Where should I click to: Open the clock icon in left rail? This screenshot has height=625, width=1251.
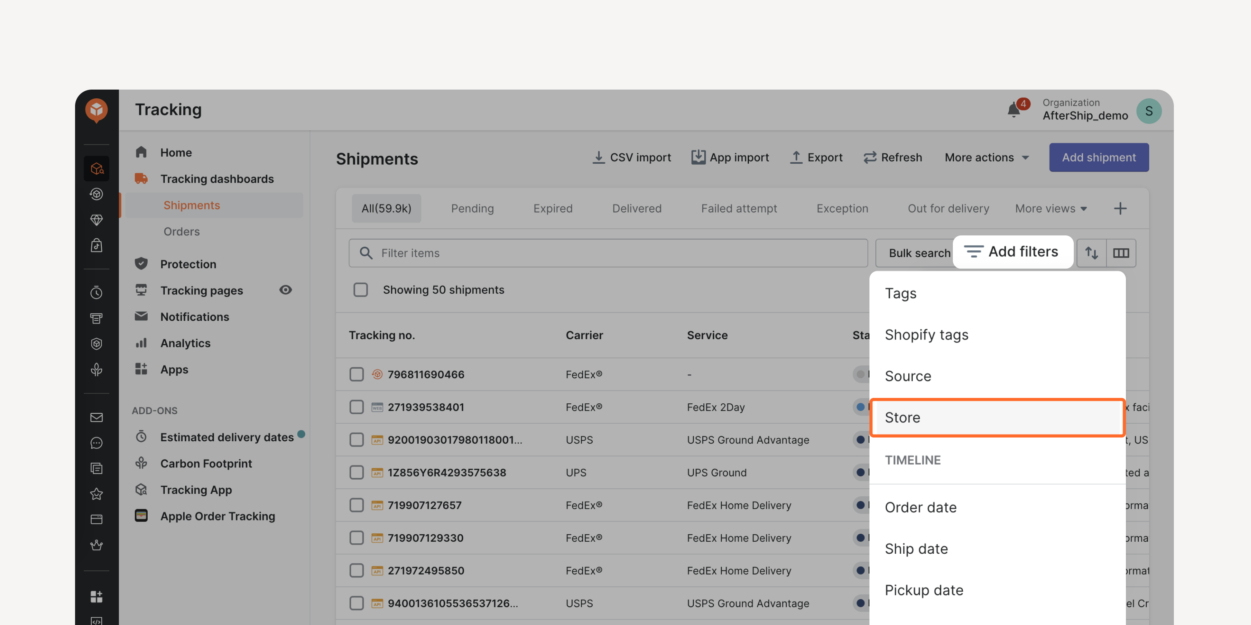click(x=96, y=292)
